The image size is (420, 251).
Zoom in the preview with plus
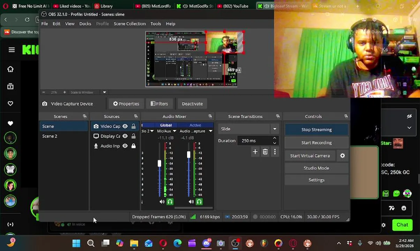65,92
